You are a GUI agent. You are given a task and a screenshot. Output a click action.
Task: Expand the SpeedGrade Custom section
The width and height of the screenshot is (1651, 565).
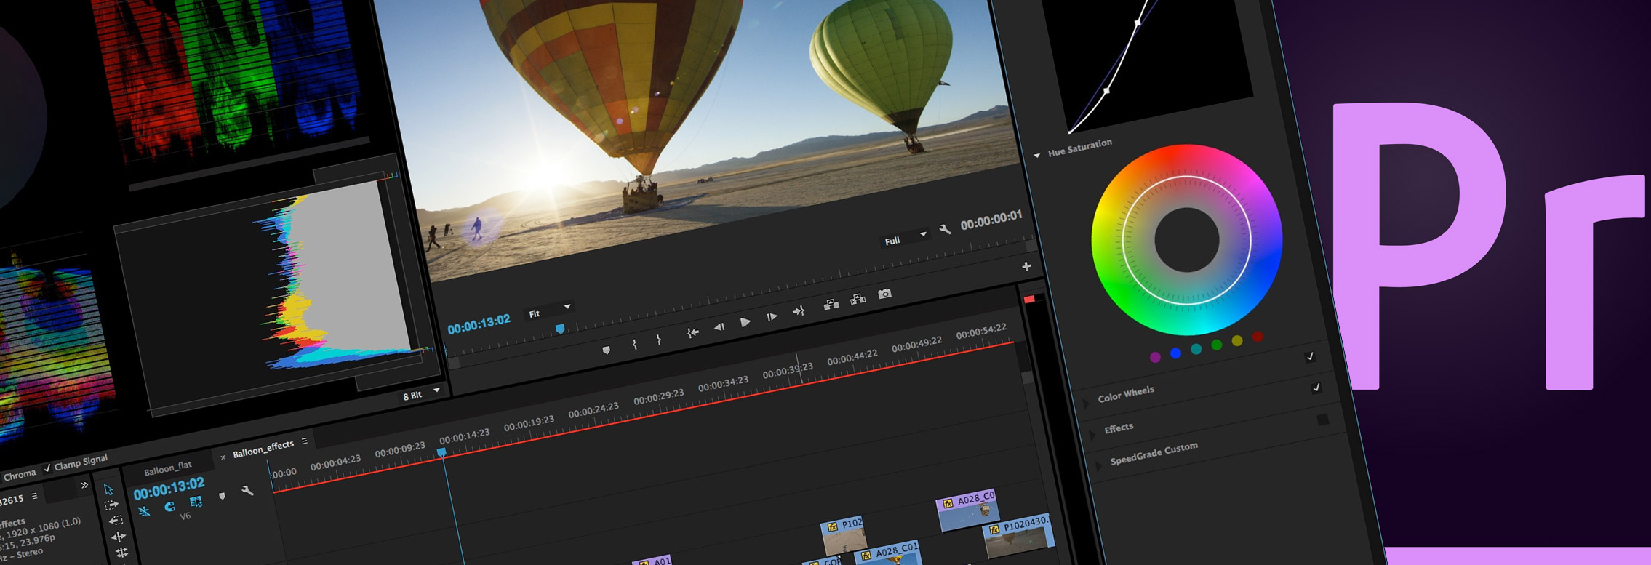pos(1099,465)
